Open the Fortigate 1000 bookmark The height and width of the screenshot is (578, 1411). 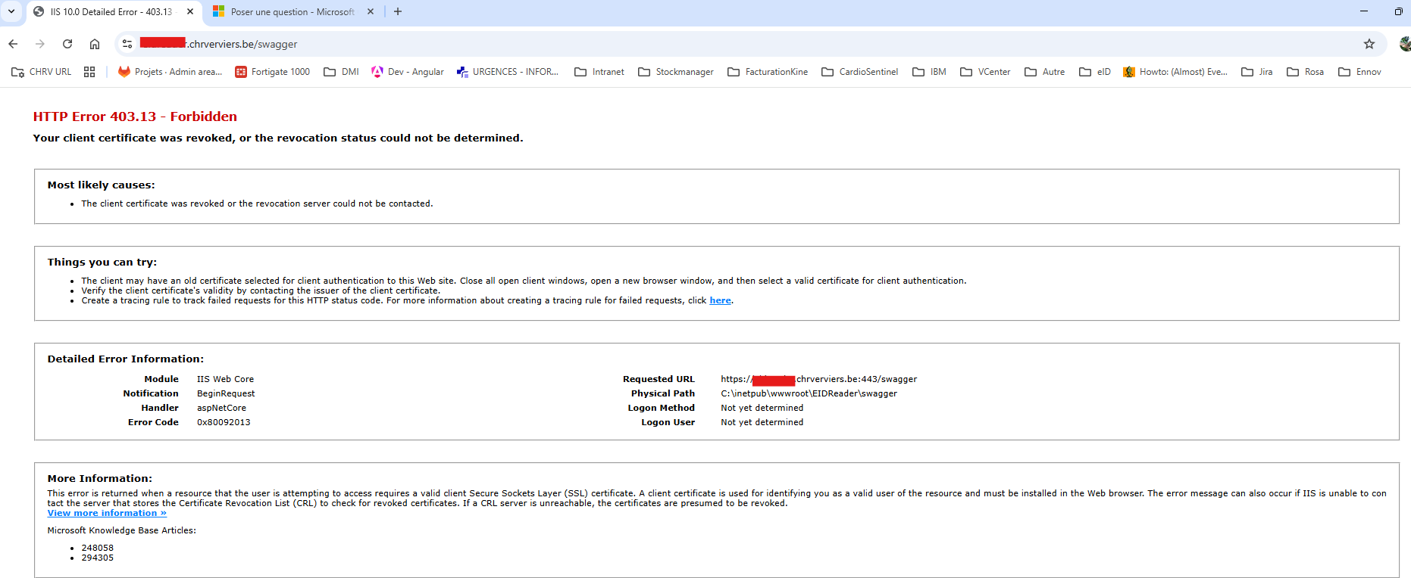click(272, 72)
